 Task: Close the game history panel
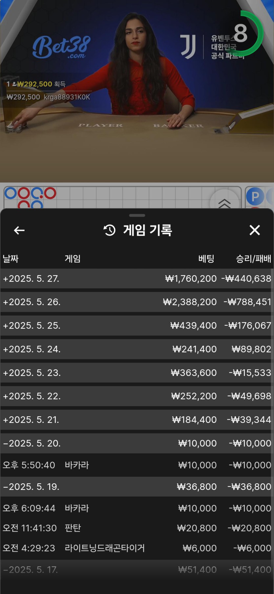pos(255,230)
